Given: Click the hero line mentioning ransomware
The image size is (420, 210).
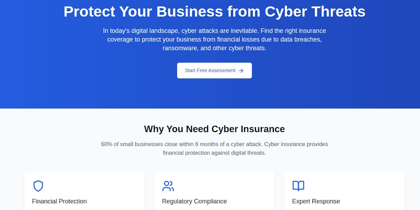Looking at the screenshot, I should pos(214,48).
